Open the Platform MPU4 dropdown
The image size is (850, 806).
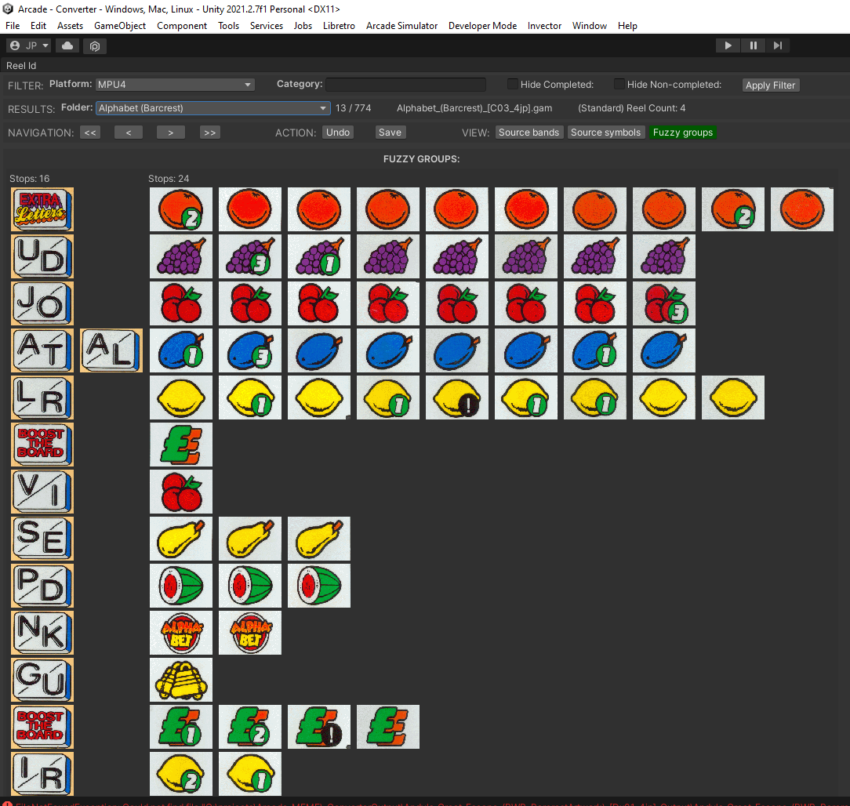(x=174, y=85)
